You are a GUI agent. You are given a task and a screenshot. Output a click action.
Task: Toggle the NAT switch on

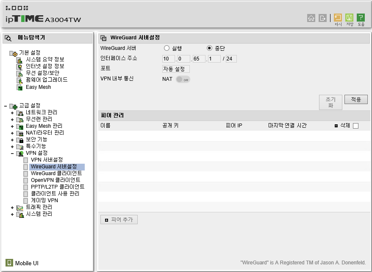183,80
